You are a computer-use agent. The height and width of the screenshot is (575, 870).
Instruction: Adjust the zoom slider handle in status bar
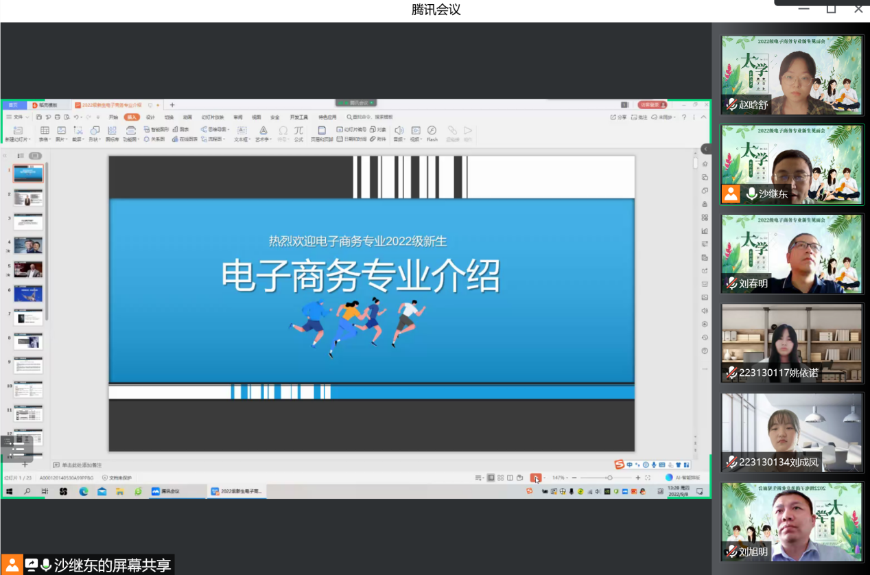click(x=609, y=478)
